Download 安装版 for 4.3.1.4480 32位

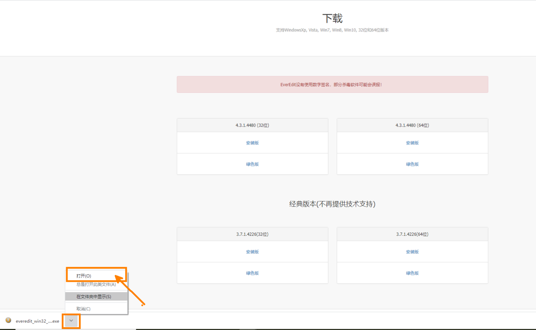[x=252, y=143]
